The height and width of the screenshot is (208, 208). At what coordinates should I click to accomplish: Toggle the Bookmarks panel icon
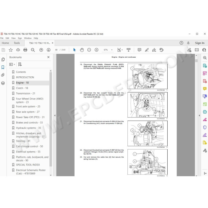[x=3, y=67]
